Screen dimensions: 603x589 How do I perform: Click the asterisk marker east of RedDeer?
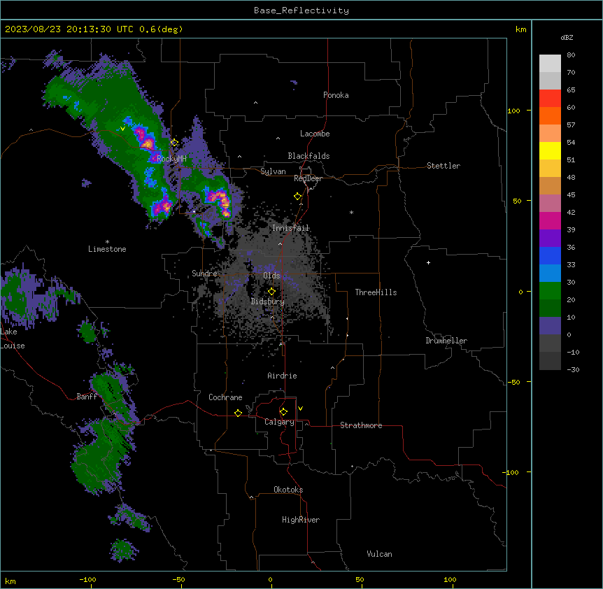click(x=351, y=212)
